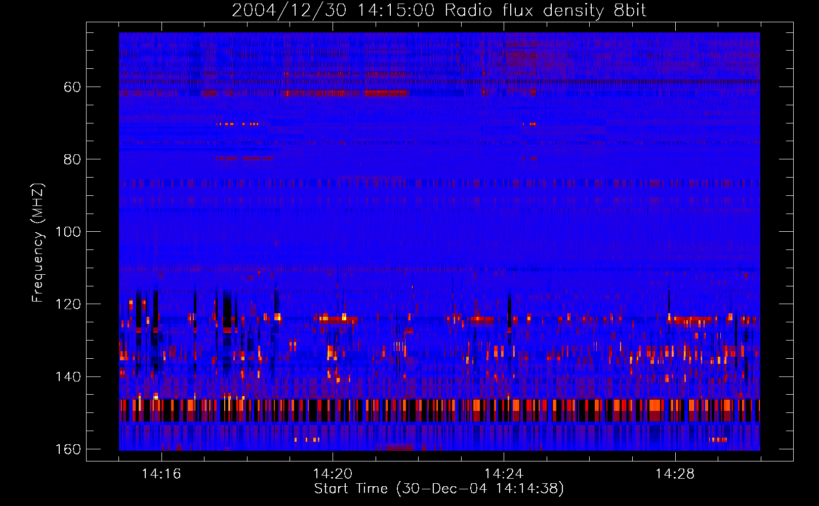
Task: Select the 120 frequency tick label
Action: click(68, 304)
